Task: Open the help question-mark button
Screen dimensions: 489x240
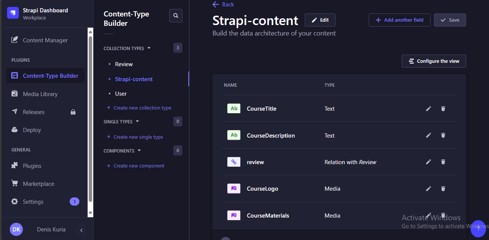Action: pyautogui.click(x=478, y=228)
